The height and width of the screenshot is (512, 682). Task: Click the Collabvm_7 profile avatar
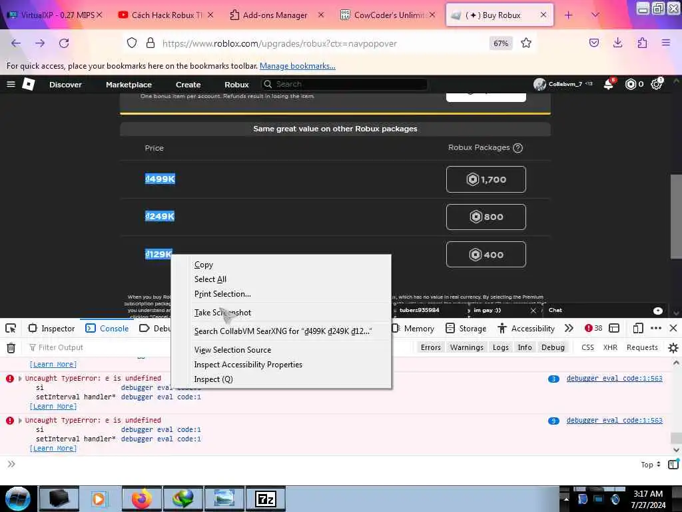coord(539,84)
